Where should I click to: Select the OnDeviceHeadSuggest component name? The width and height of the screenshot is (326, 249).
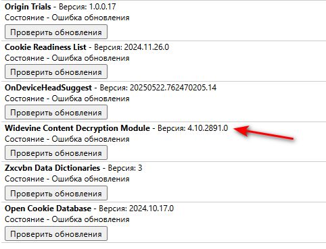(x=48, y=88)
